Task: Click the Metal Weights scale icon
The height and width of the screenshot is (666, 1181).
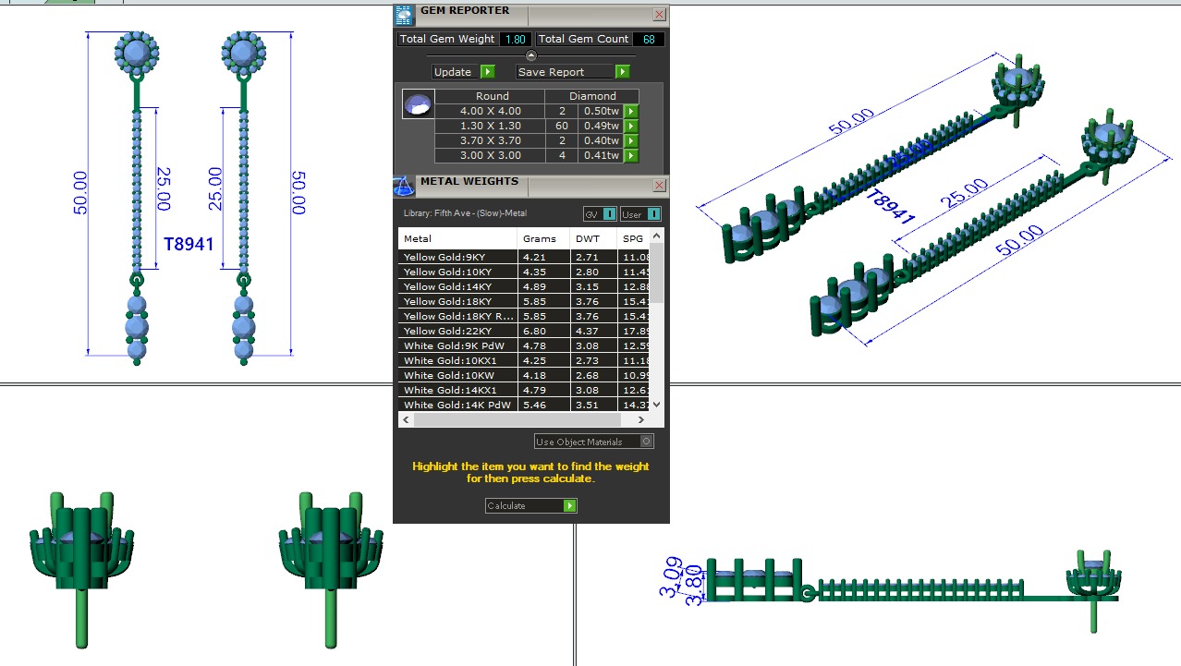Action: tap(403, 186)
